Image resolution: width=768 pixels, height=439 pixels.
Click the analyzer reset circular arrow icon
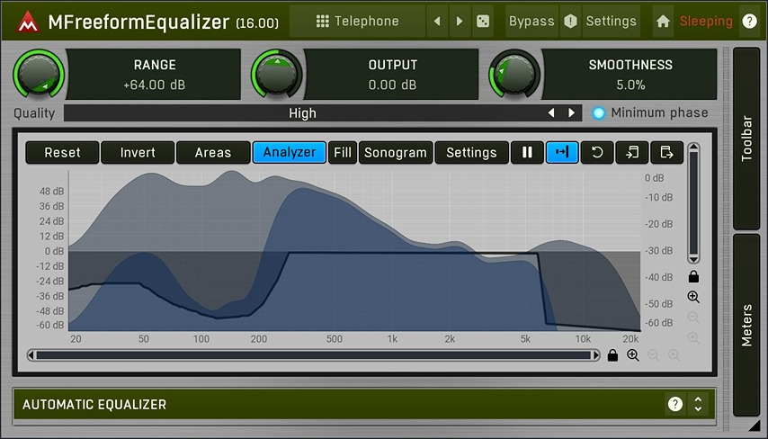click(x=596, y=152)
